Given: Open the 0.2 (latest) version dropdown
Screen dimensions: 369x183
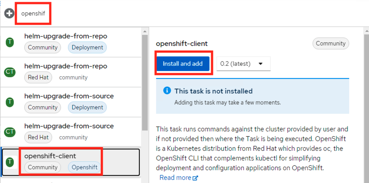Looking at the screenshot, I should coord(243,63).
